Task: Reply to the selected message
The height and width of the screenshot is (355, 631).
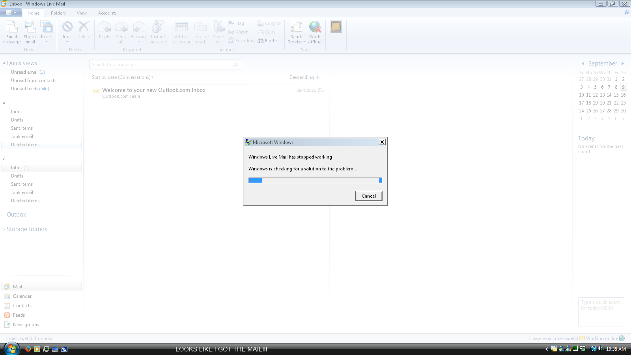Action: pos(105,30)
